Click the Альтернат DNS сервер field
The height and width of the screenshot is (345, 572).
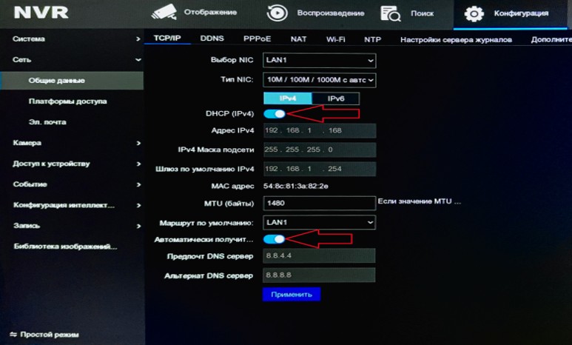pyautogui.click(x=319, y=275)
